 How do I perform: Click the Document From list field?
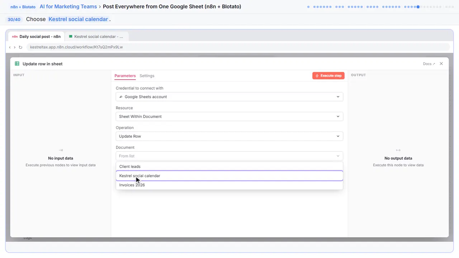[229, 156]
